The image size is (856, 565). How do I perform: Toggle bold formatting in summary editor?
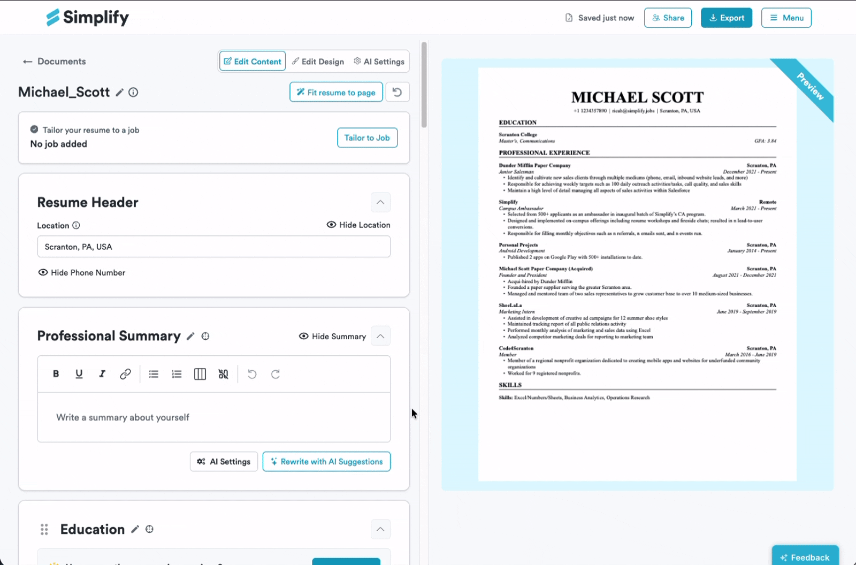56,374
